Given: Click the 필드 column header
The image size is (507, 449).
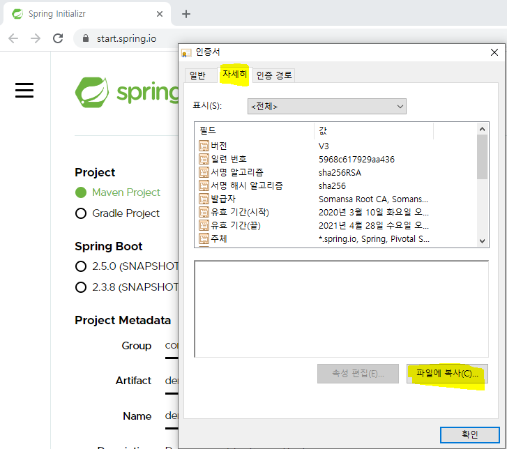Looking at the screenshot, I should click(x=254, y=130).
